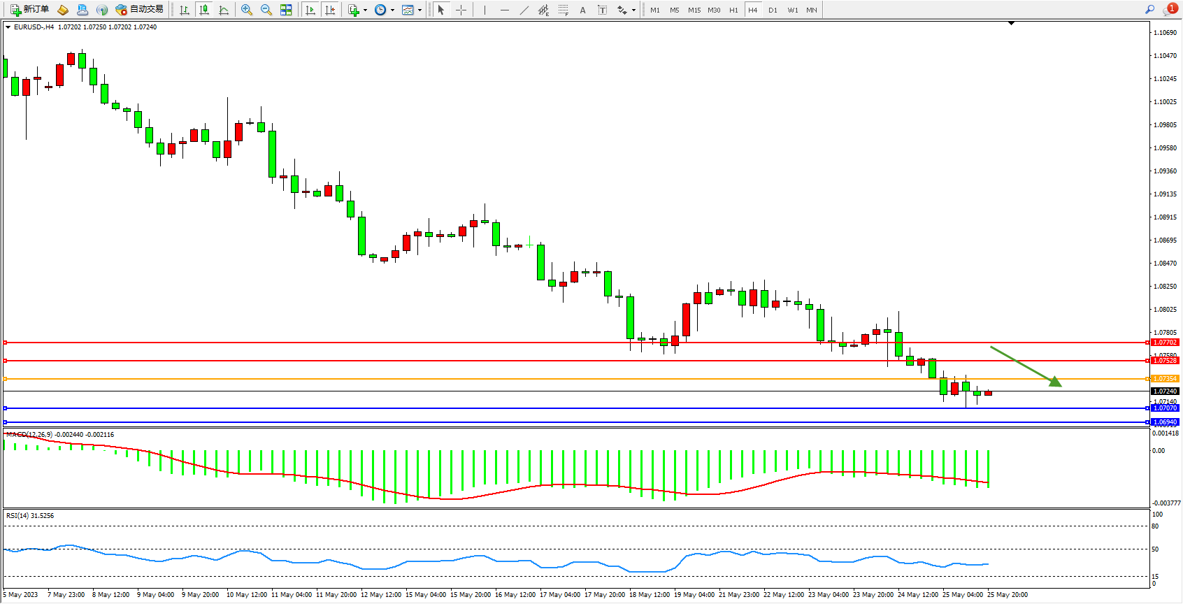Viewport: 1183px width, 604px height.
Task: Open the search magnifier at top right
Action: click(x=1150, y=10)
